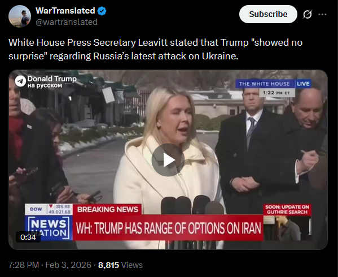Click the Breaking News banner
This screenshot has height=277, width=338.
click(107, 209)
